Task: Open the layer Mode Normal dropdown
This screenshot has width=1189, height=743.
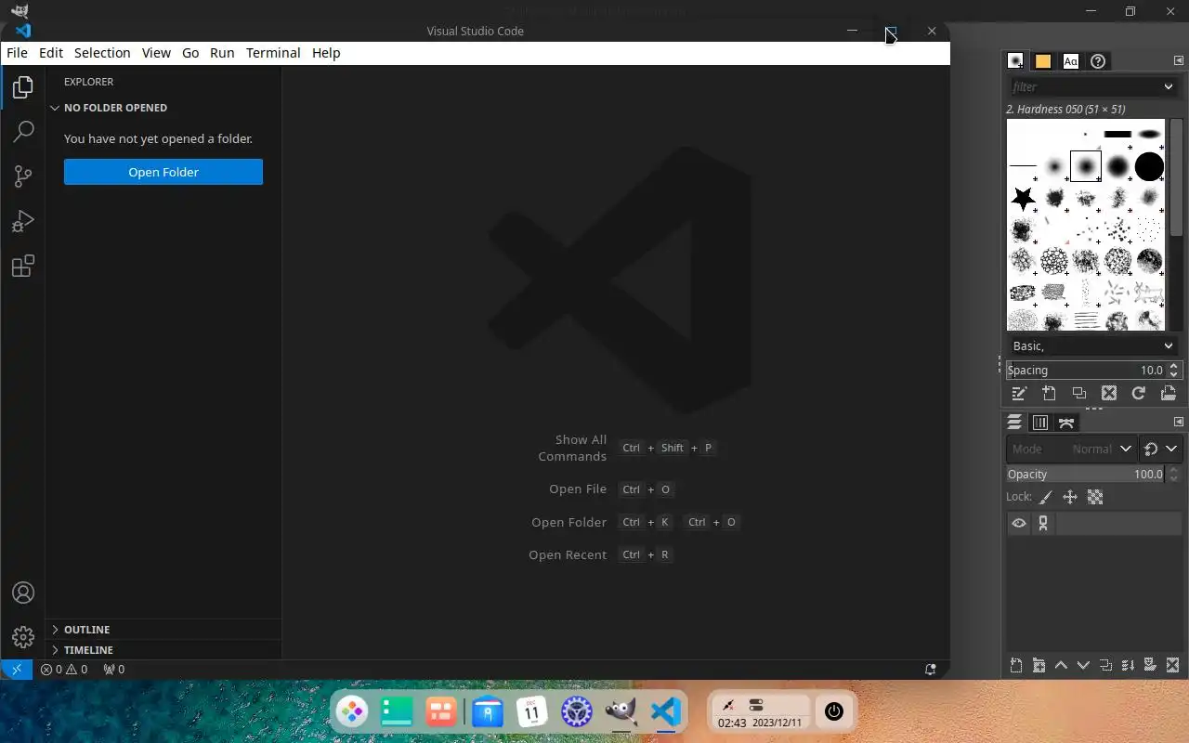Action: click(x=1072, y=449)
